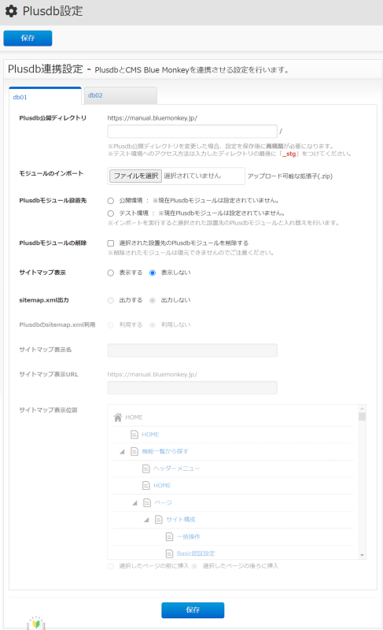Click the 選択されていません file status text
This screenshot has height=630, width=383.
193,176
